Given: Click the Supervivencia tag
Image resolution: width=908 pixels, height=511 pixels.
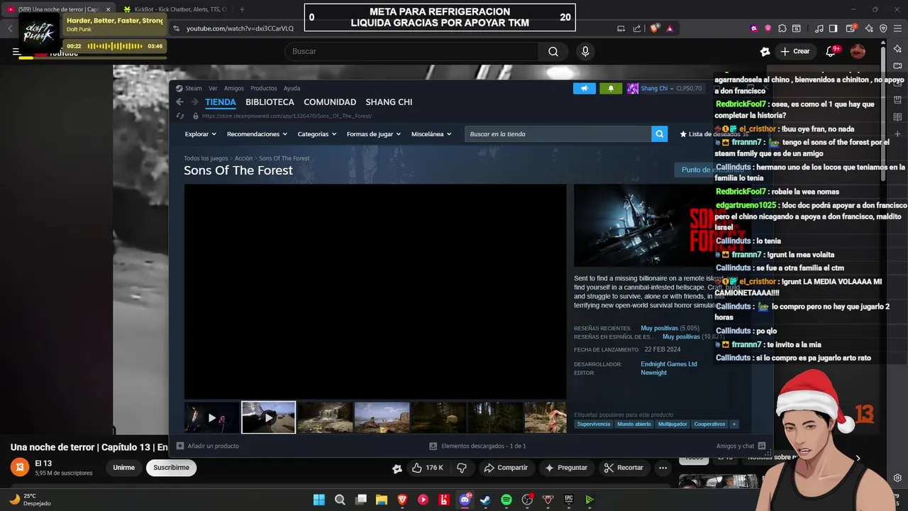Looking at the screenshot, I should (594, 424).
